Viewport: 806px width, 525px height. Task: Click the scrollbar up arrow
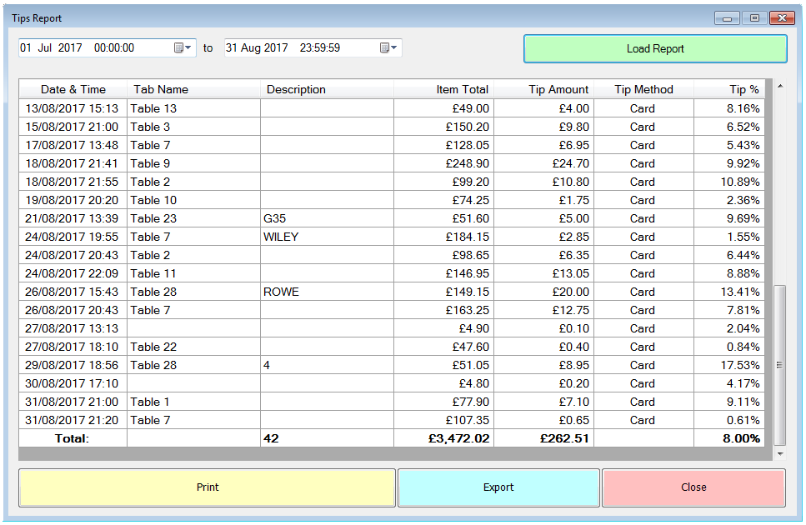pos(779,86)
